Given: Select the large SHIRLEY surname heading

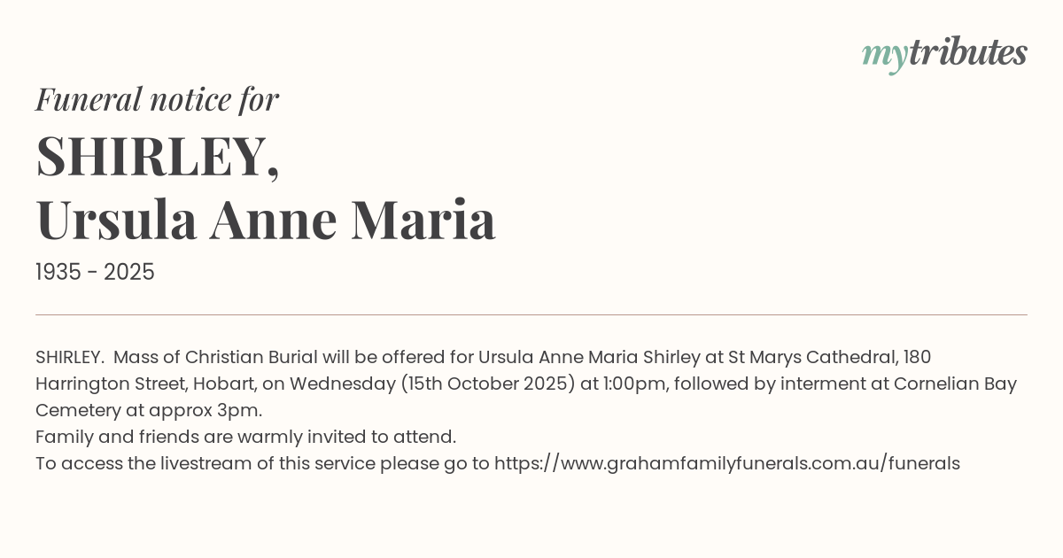Looking at the screenshot, I should point(158,157).
